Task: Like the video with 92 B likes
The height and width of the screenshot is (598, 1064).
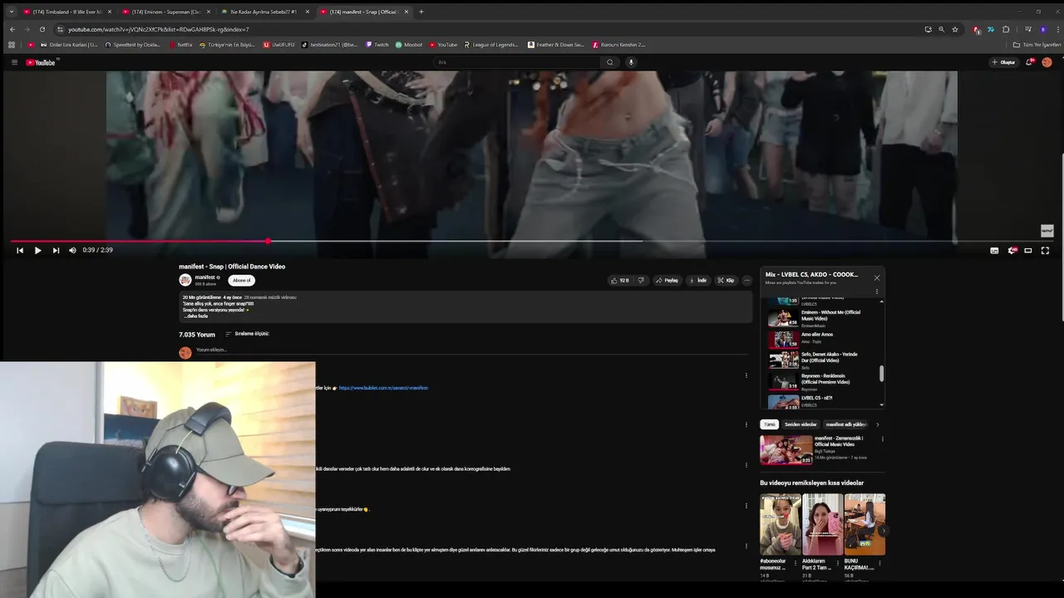Action: pyautogui.click(x=619, y=281)
